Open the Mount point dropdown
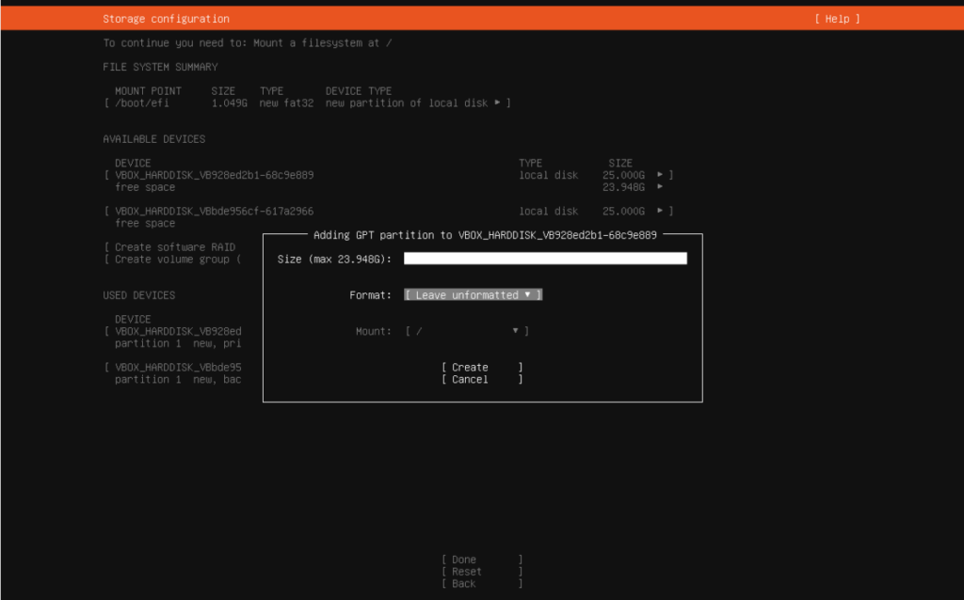Viewport: 964px width, 600px height. (x=467, y=331)
